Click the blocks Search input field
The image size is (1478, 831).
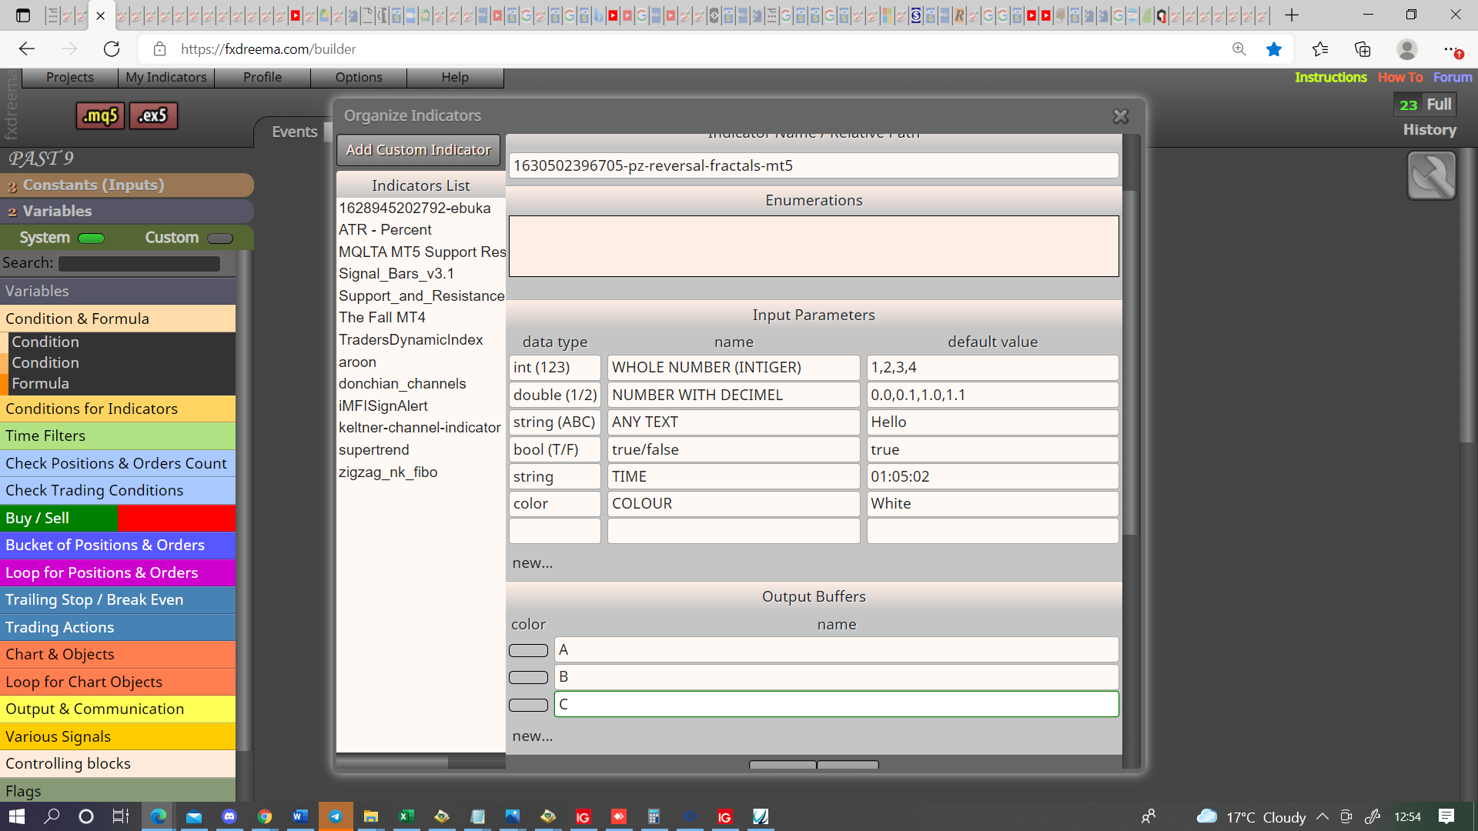139,264
